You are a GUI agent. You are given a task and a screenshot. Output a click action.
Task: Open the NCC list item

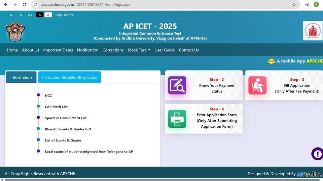point(48,96)
